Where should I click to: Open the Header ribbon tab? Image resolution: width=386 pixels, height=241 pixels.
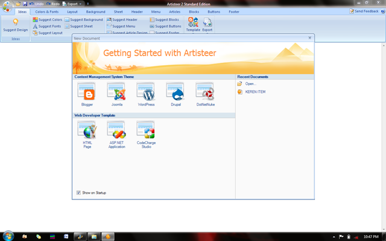(137, 12)
